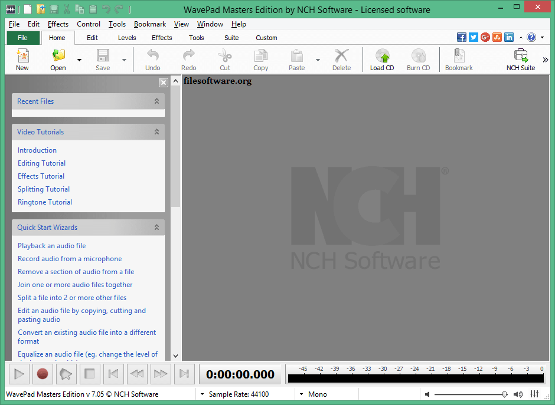Open the Mono channel dropdown arrow
The image size is (555, 405).
tap(301, 394)
